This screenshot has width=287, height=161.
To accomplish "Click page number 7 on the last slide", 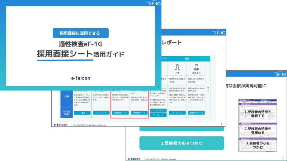I will (283, 158).
